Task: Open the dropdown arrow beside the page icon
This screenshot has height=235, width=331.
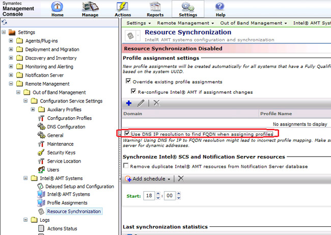Action: (x=138, y=36)
